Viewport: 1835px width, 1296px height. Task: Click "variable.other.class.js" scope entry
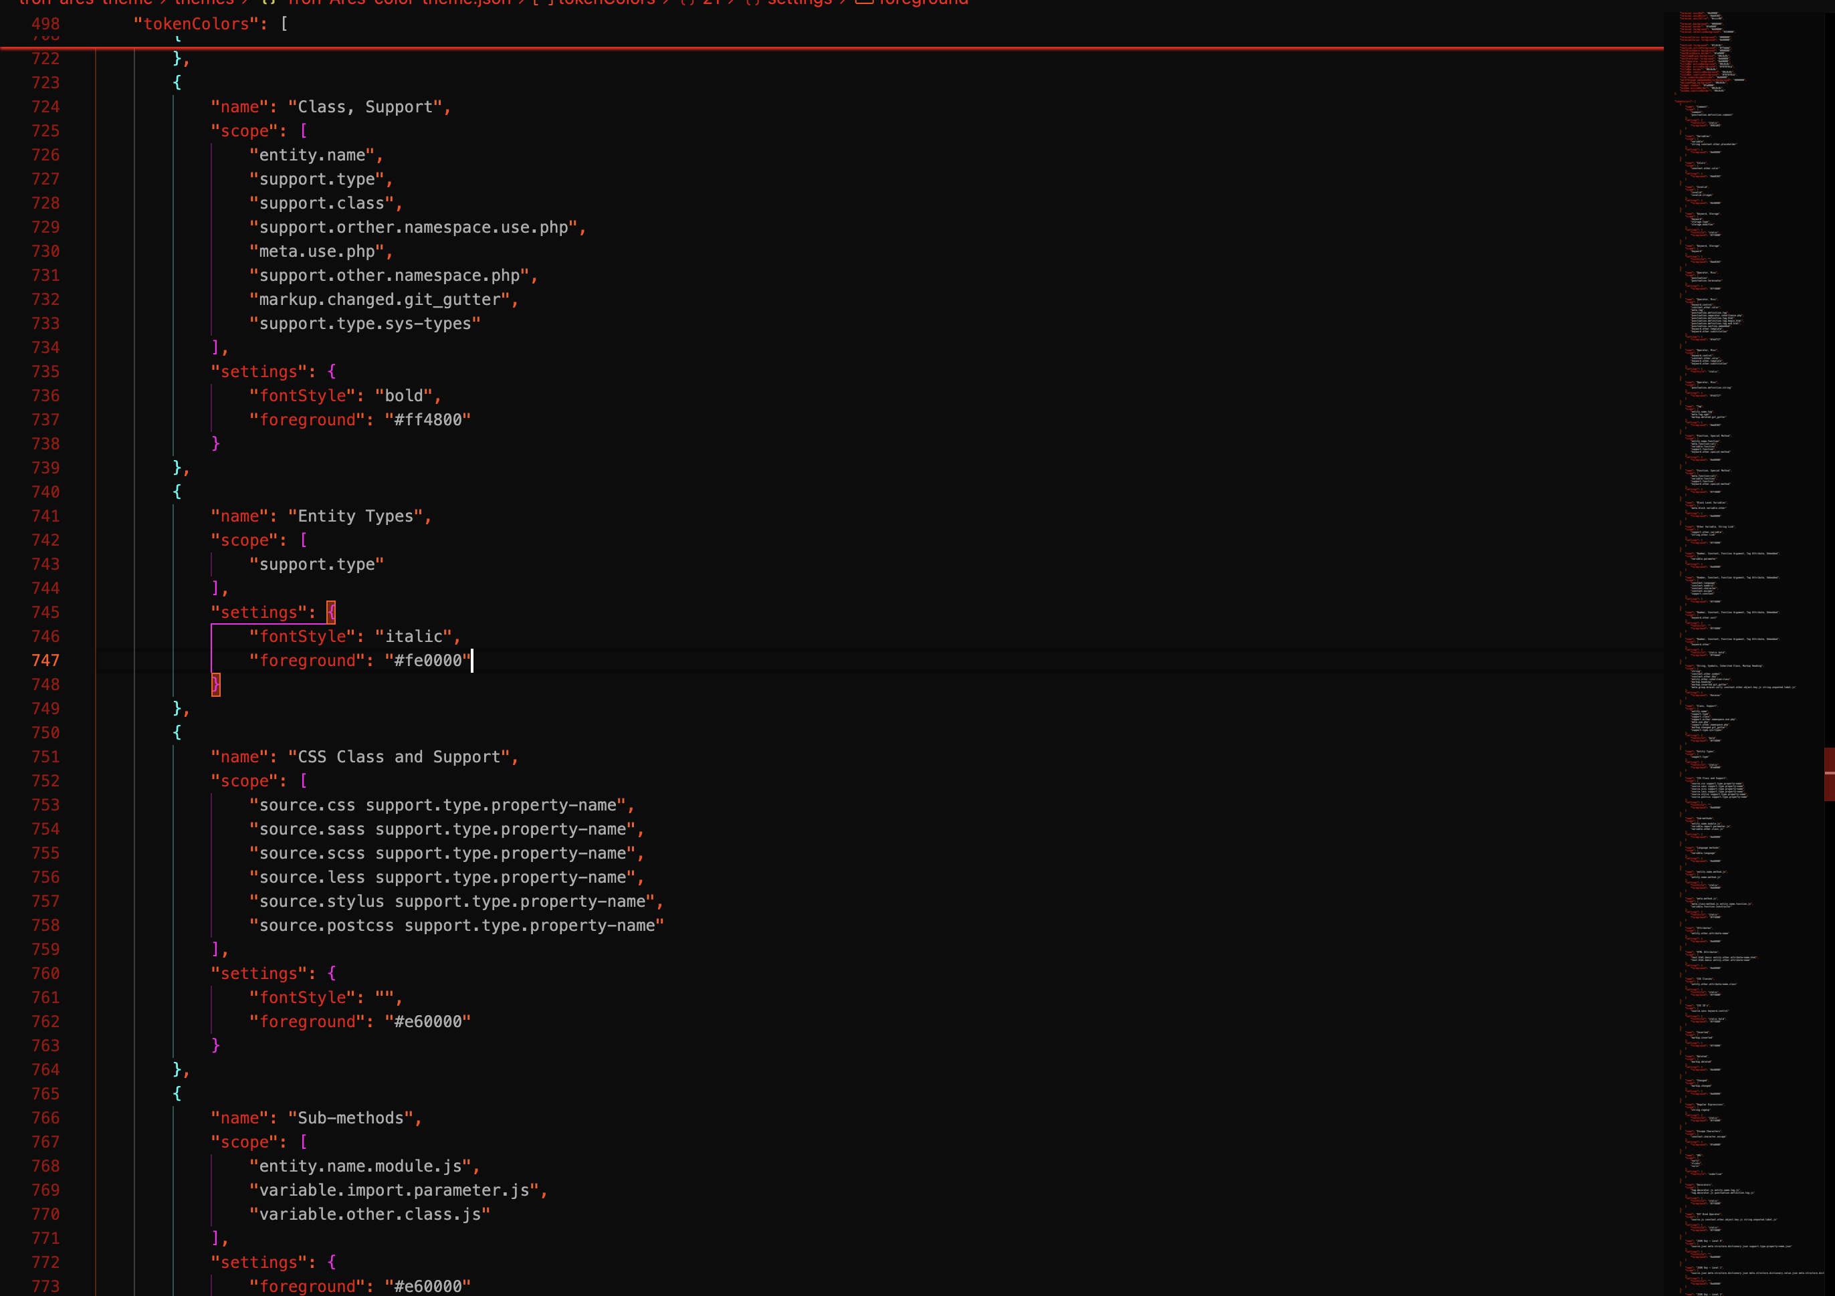pos(369,1214)
